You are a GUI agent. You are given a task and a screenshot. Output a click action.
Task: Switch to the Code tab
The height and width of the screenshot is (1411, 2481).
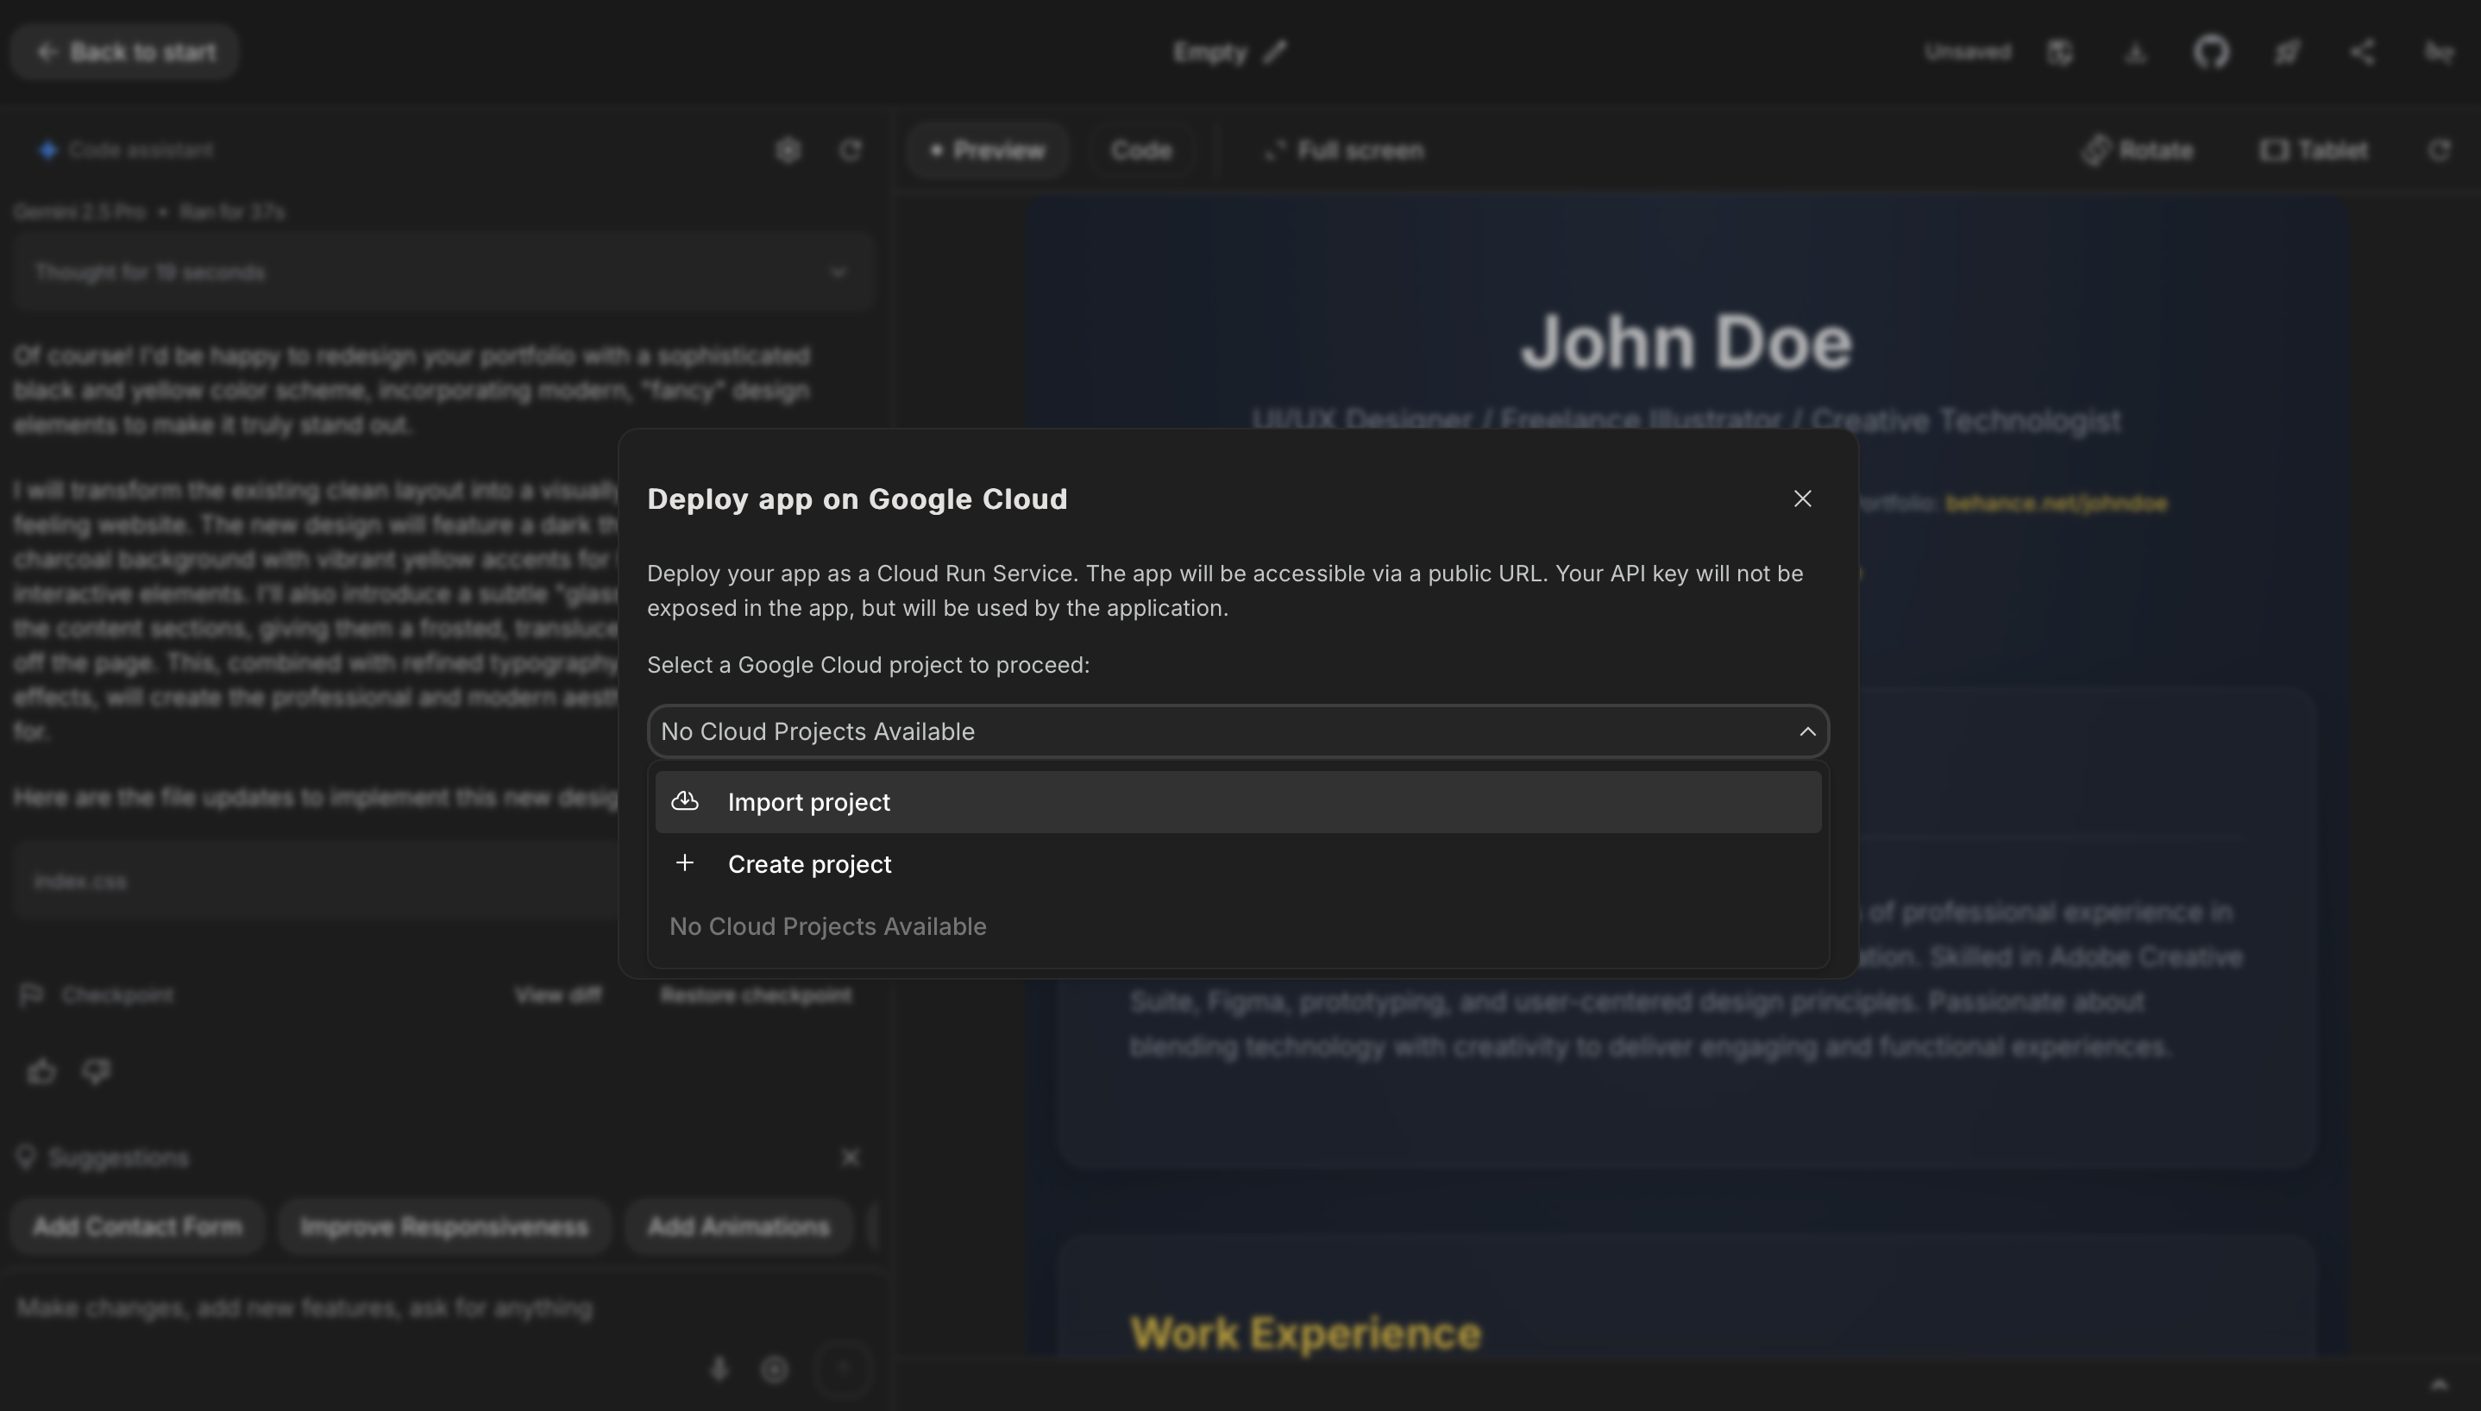click(1140, 150)
